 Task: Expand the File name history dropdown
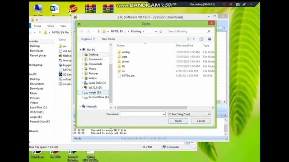coord(163,114)
